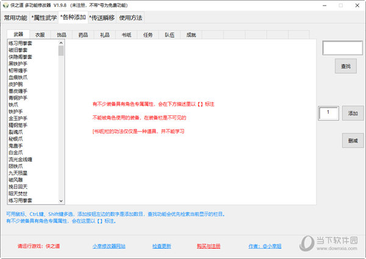Choose 鬼蛊手 from the list
The height and width of the screenshot is (259, 366).
[16, 146]
